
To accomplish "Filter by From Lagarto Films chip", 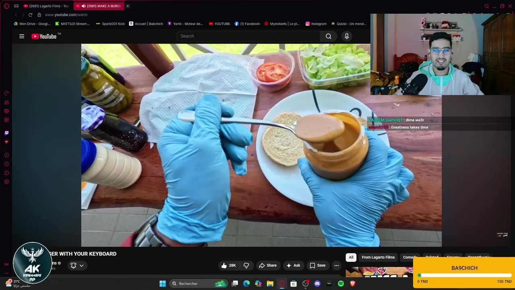I will tap(378, 257).
